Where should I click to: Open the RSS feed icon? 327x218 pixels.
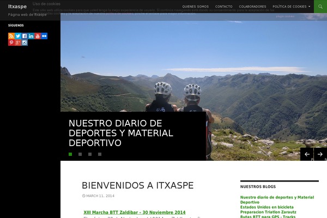pyautogui.click(x=11, y=36)
